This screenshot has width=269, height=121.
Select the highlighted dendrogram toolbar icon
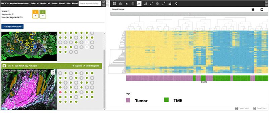click(x=139, y=4)
